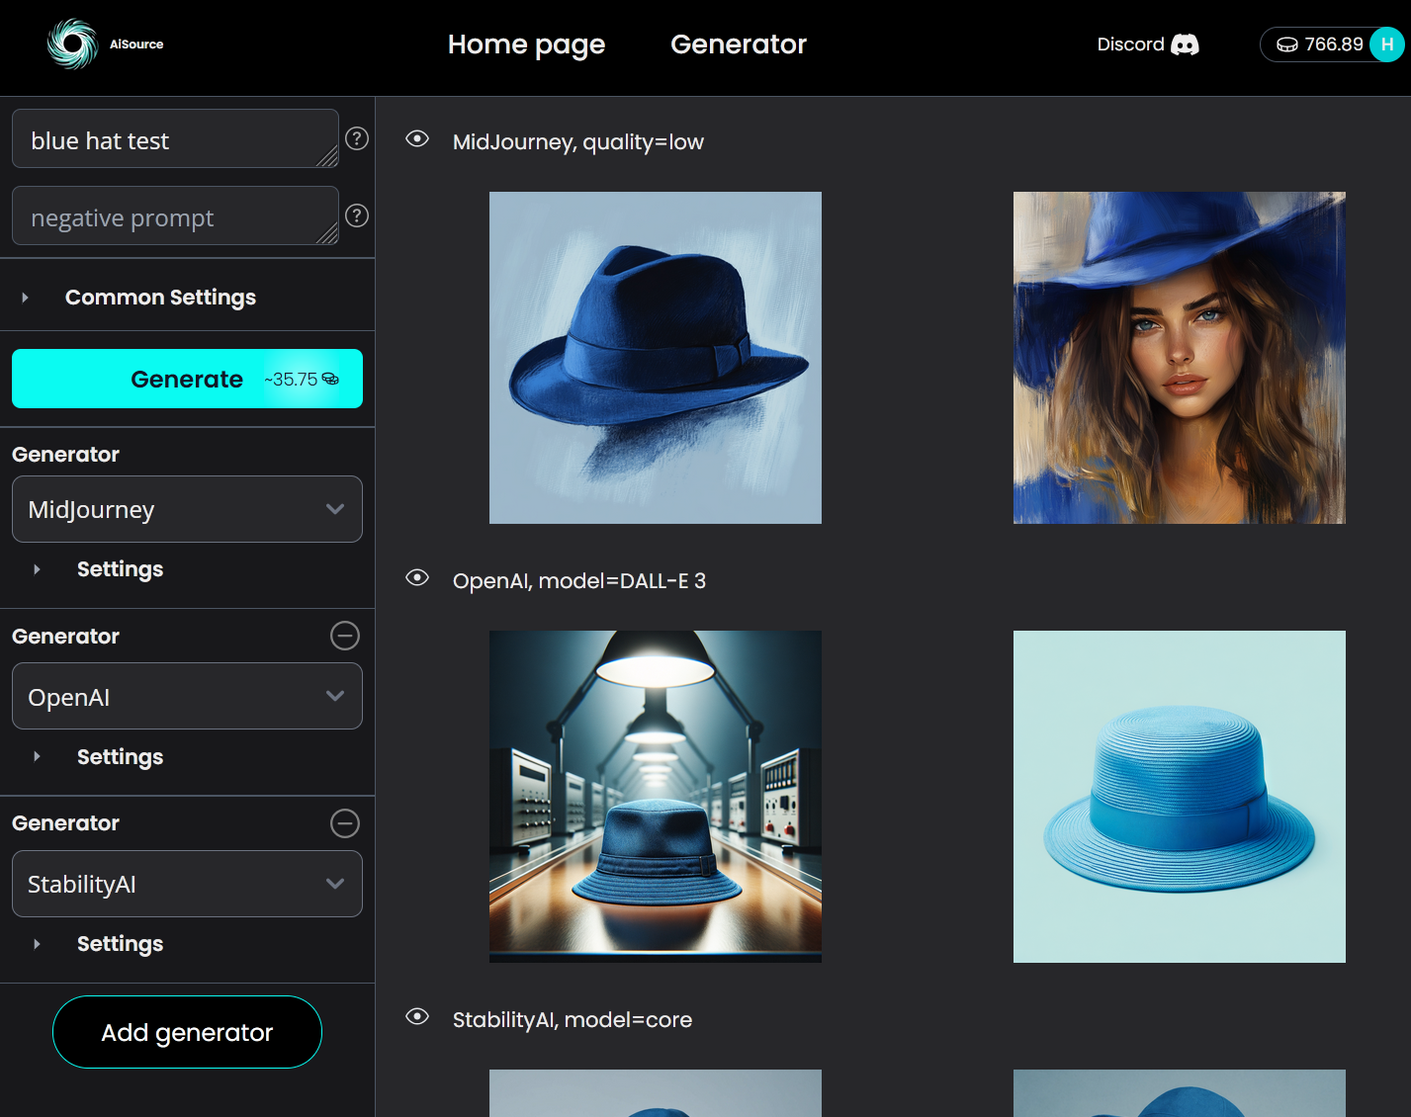Screen dimensions: 1411x1117
Task: Open the OpenAI generator dropdown
Action: click(187, 697)
